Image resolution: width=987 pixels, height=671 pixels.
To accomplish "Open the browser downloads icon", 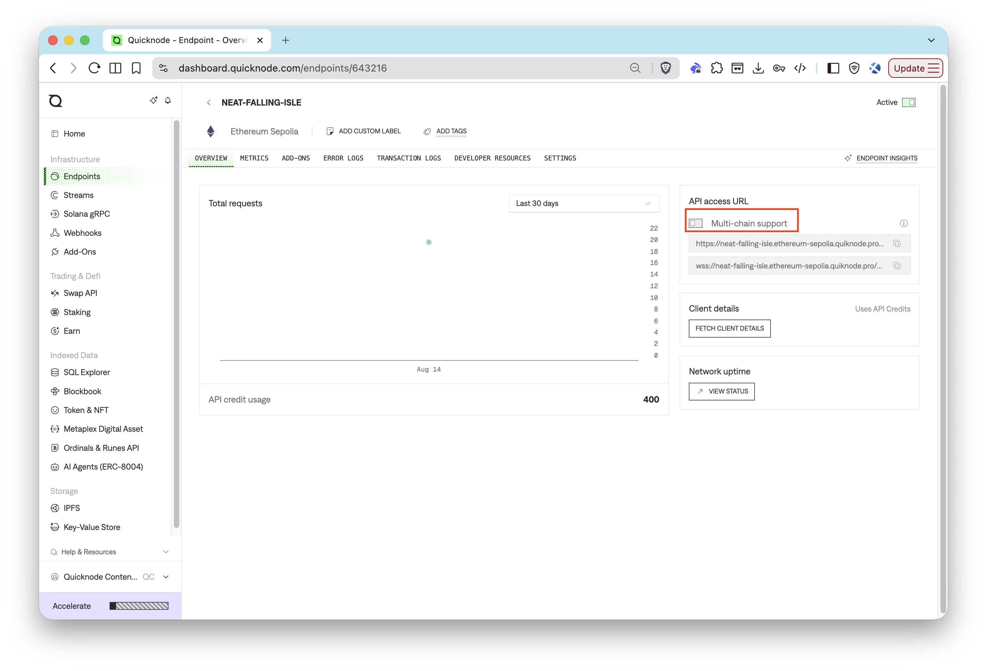I will point(758,68).
